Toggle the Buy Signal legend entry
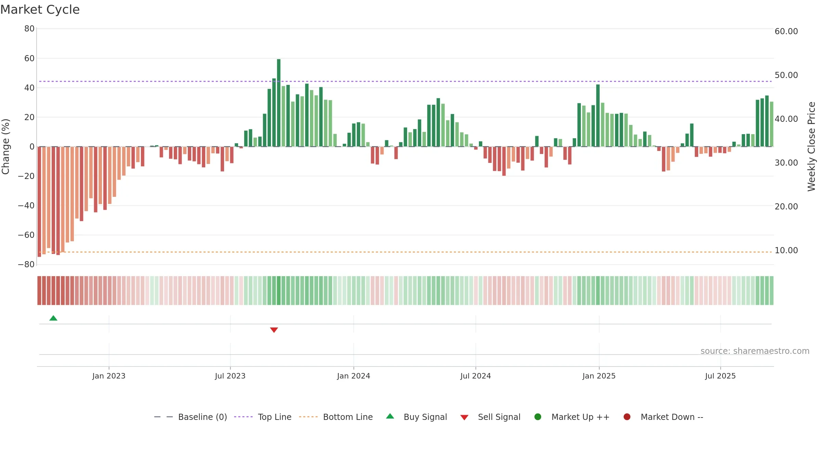The image size is (821, 462). pyautogui.click(x=416, y=417)
